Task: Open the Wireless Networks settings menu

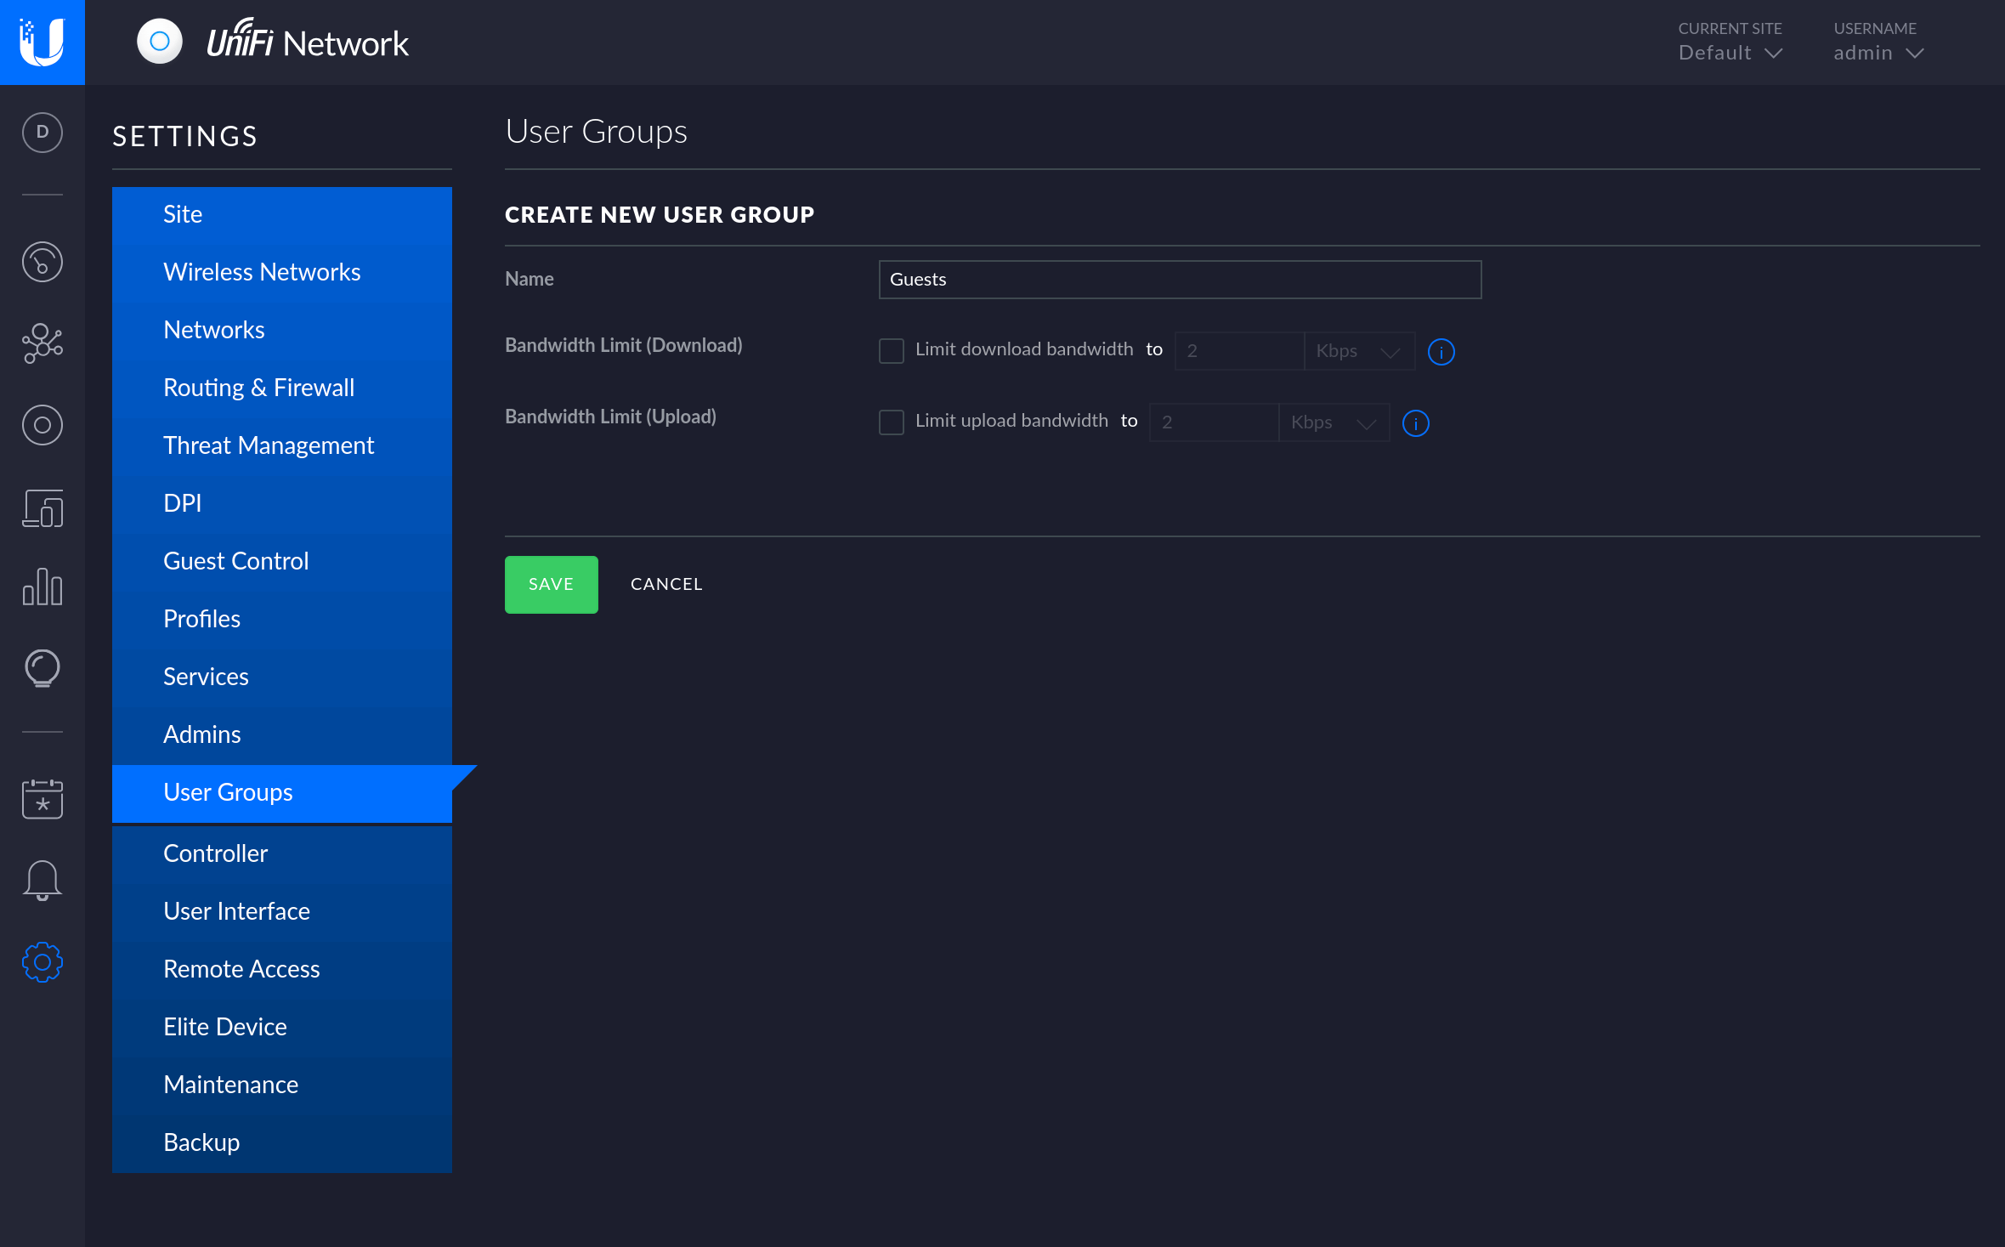Action: click(262, 271)
